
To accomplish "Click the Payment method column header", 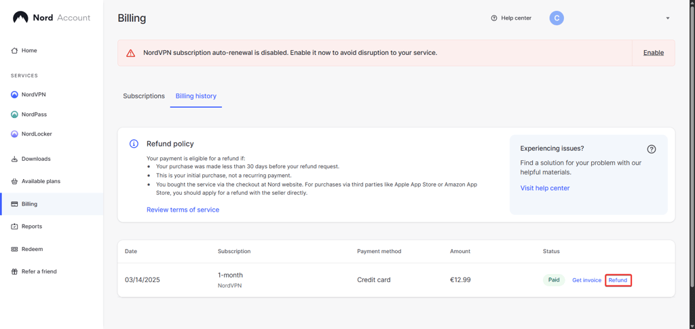I will click(379, 251).
